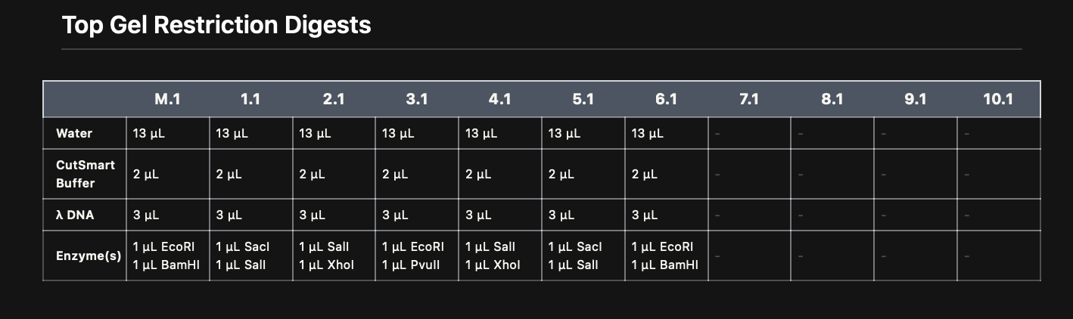
Task: Click the 4.1 column header
Action: click(500, 99)
